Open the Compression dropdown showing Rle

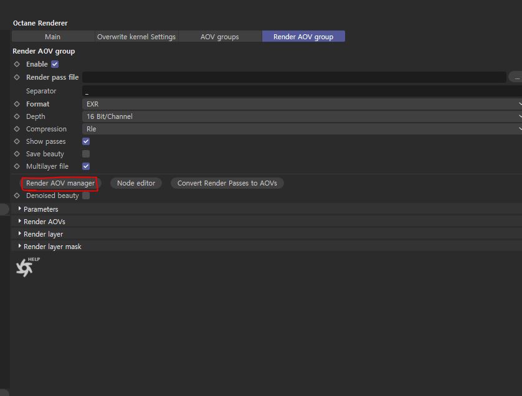[x=302, y=129]
